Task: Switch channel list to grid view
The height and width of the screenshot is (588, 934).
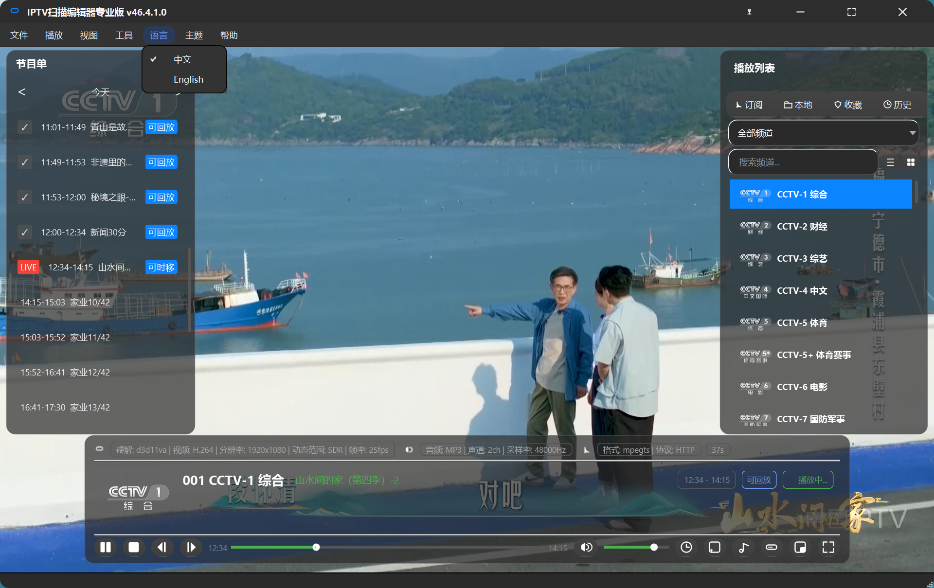Action: point(911,162)
